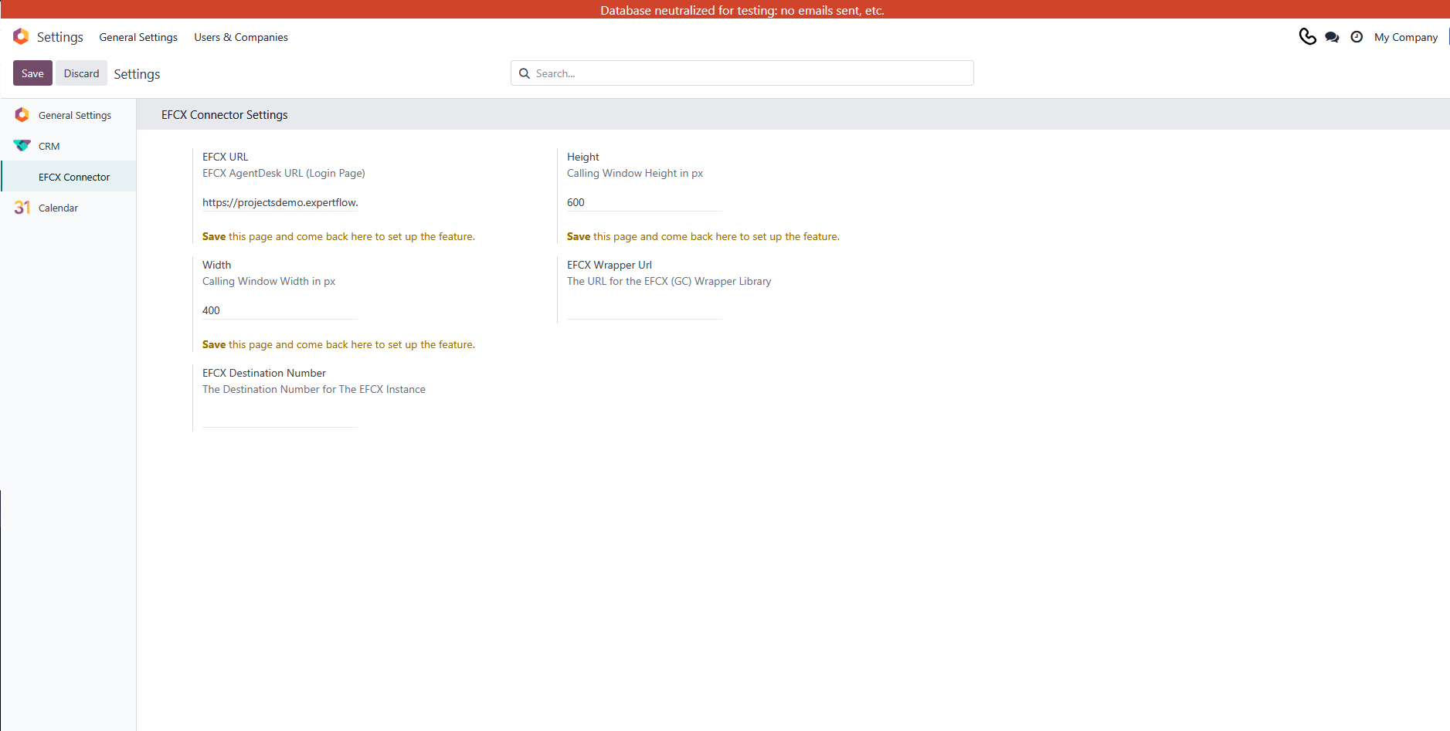
Task: Open the chat conversations icon
Action: pyautogui.click(x=1332, y=37)
